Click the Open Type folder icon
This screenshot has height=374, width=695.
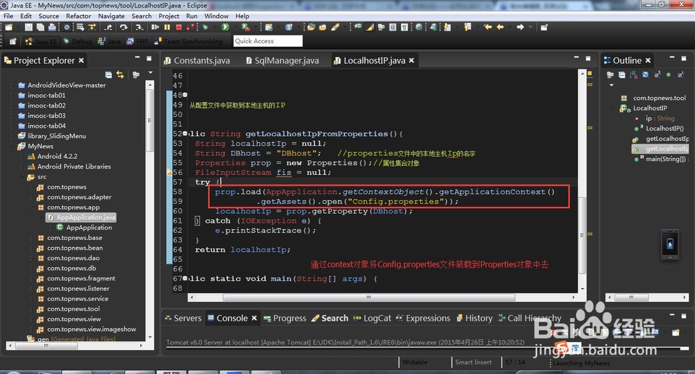pyautogui.click(x=311, y=28)
